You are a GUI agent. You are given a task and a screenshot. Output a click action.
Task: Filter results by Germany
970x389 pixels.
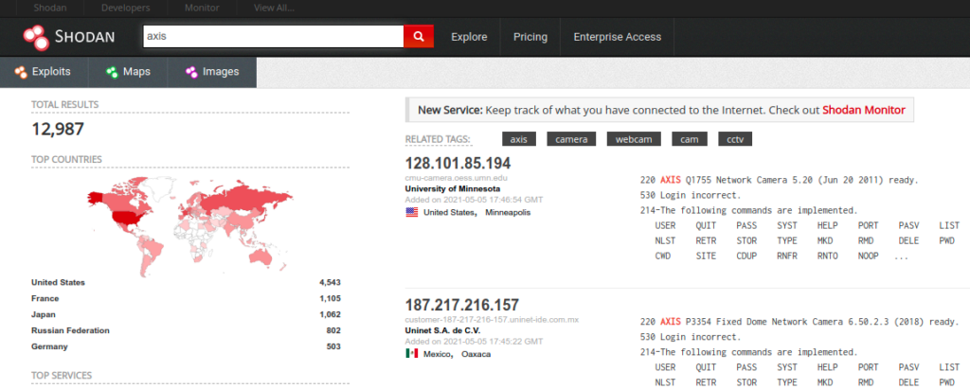click(x=49, y=346)
